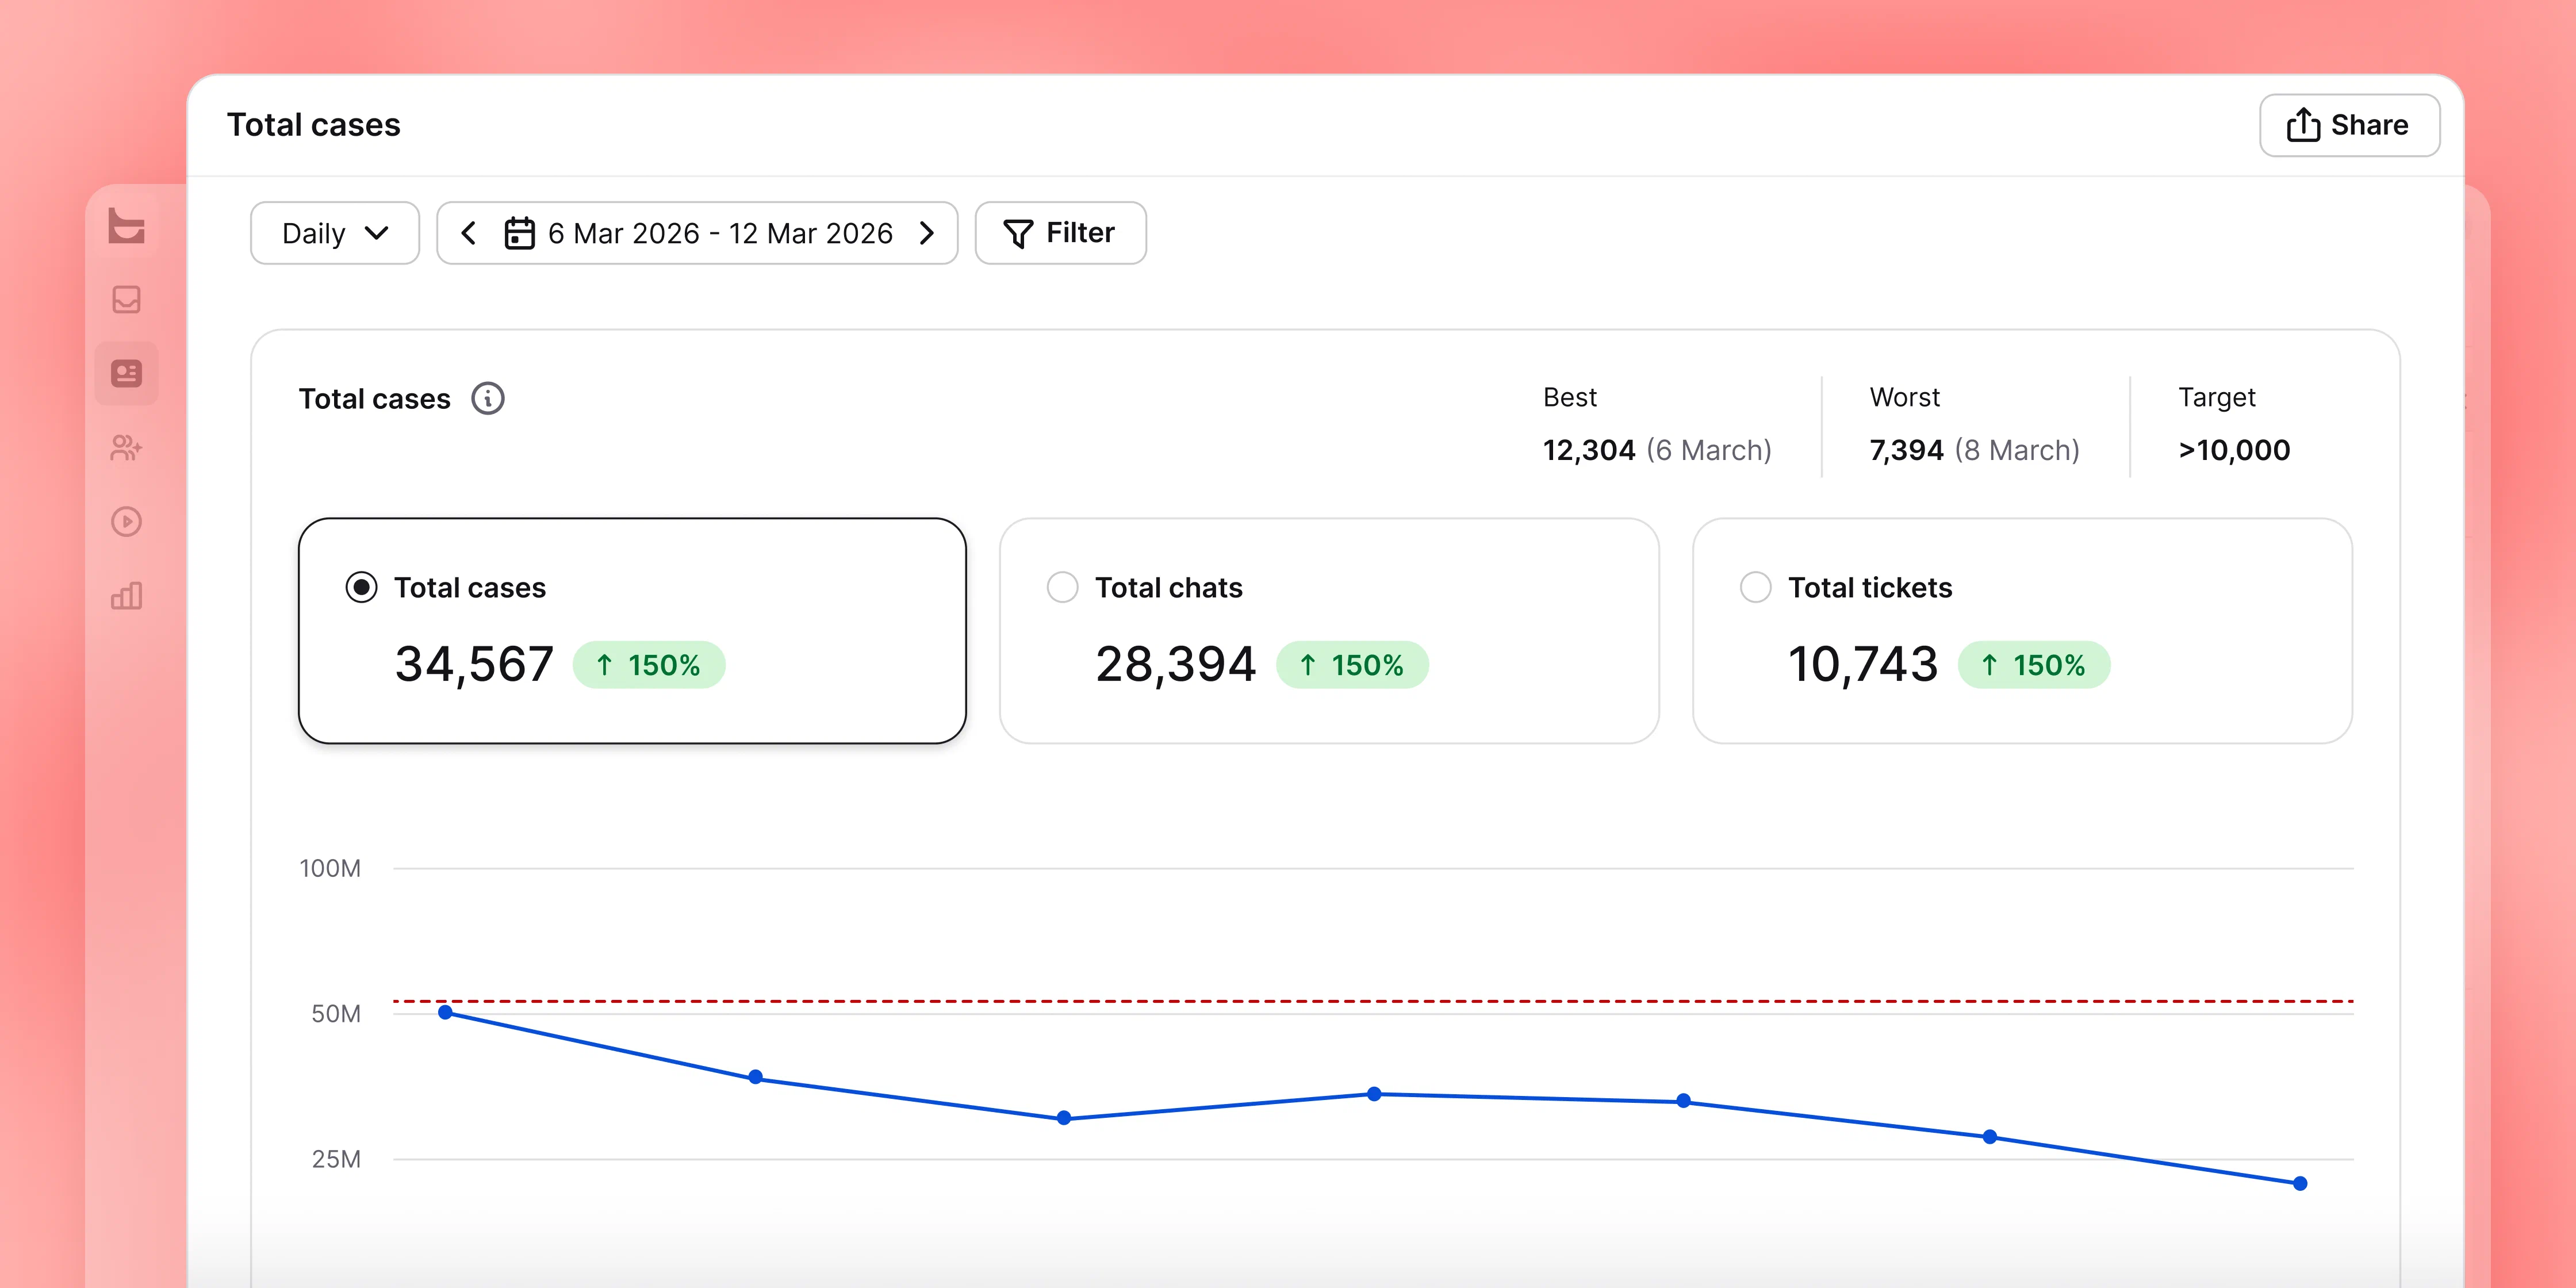Click the 28,394 total chats value
This screenshot has width=2576, height=1288.
pos(1175,664)
